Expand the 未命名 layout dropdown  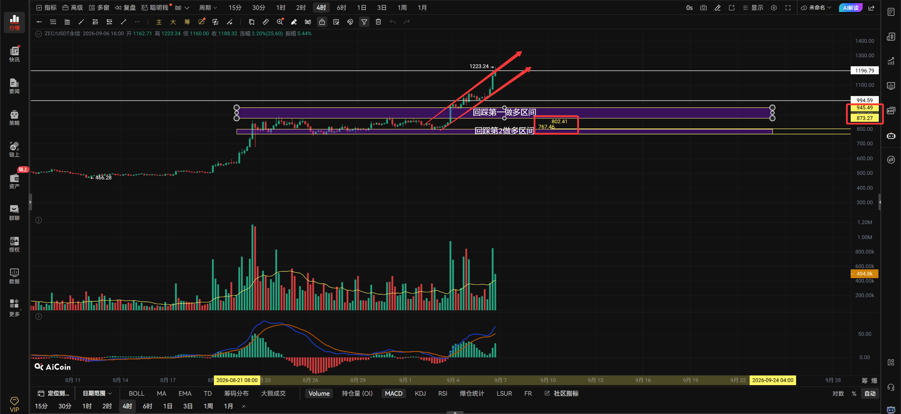pos(816,8)
